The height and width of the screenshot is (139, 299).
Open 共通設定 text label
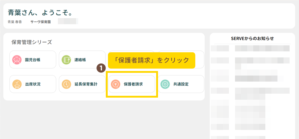pyautogui.click(x=181, y=84)
